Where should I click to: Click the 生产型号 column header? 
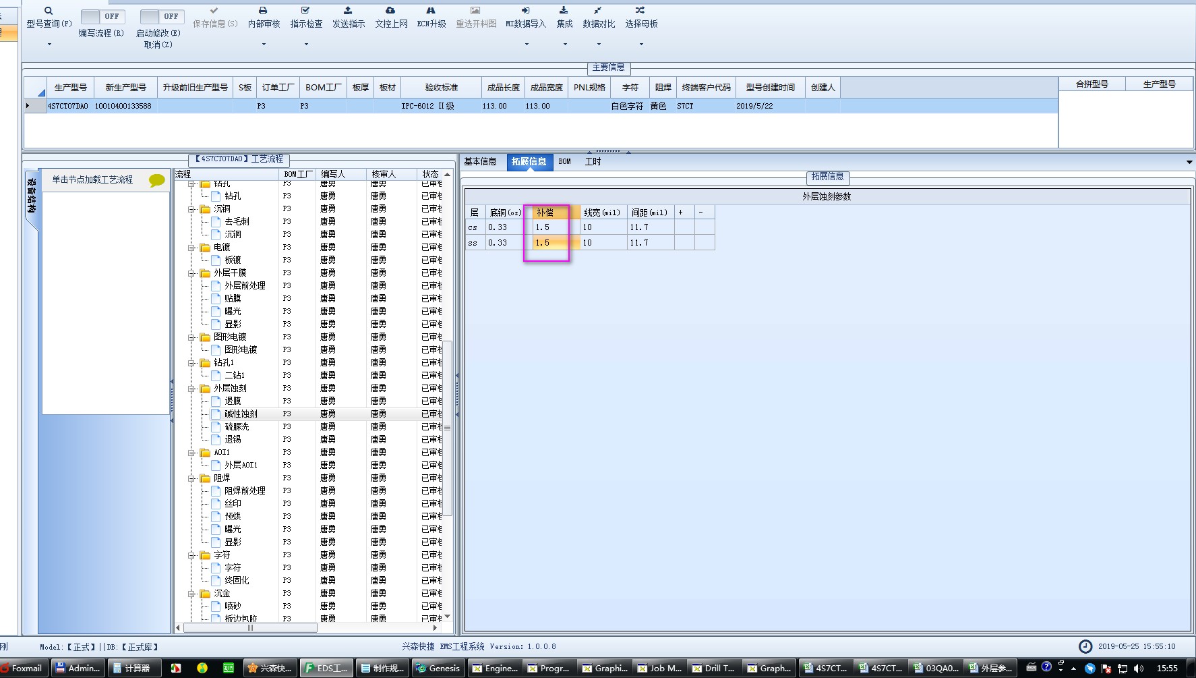point(70,88)
